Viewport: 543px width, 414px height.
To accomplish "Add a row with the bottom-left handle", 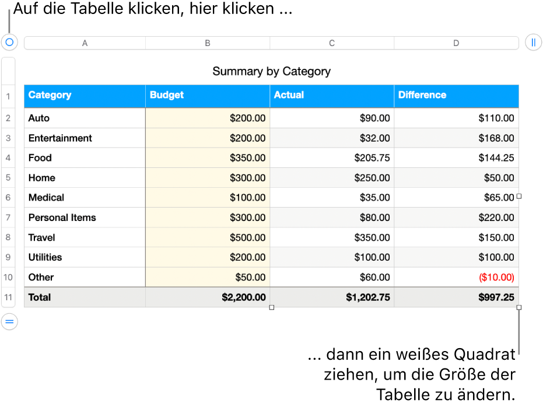I will pos(9,321).
